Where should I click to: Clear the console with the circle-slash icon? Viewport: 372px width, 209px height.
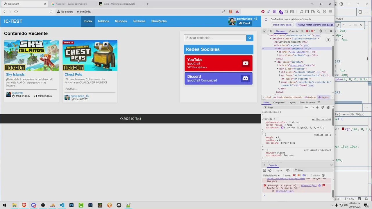(x=270, y=170)
